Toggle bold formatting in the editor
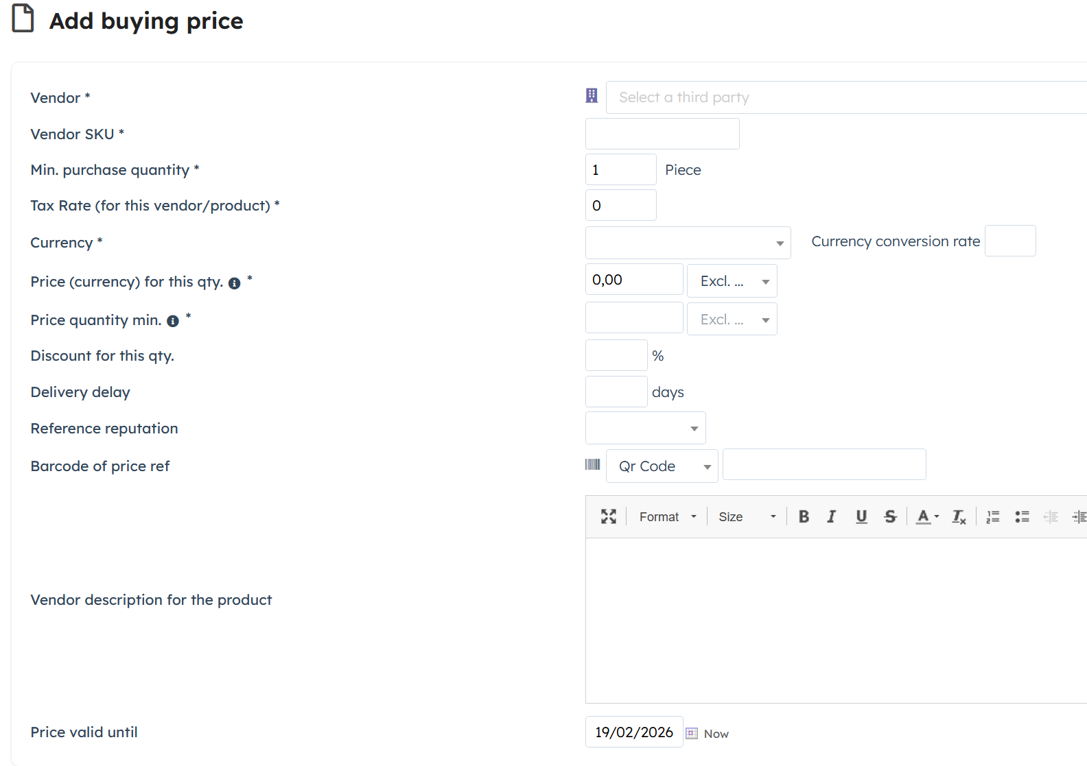1087x766 pixels. (x=804, y=516)
